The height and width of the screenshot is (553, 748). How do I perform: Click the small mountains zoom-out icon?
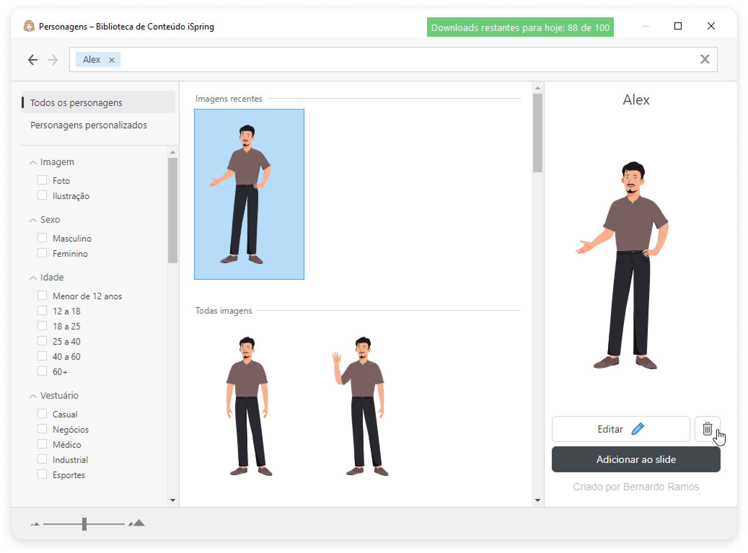click(35, 524)
